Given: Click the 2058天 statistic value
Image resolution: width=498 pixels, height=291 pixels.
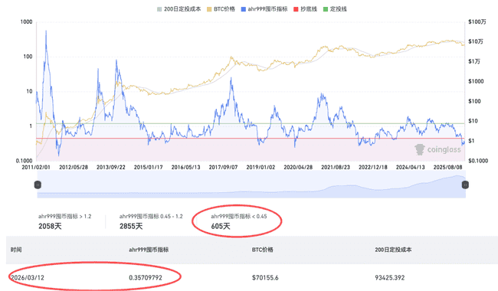Looking at the screenshot, I should pyautogui.click(x=50, y=226).
